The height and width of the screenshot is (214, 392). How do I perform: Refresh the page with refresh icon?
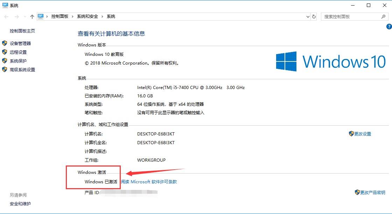point(314,16)
